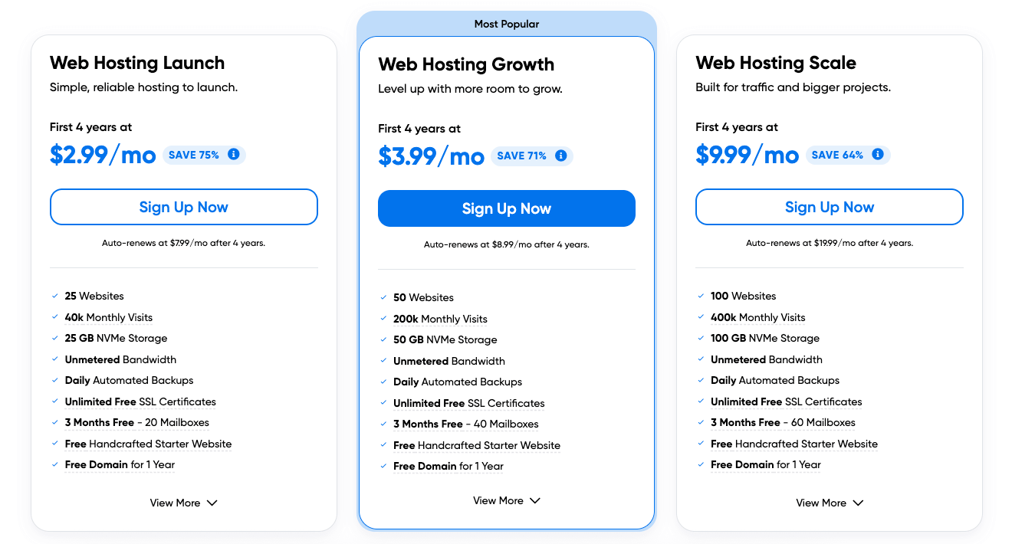Expand View More in Growth plan
This screenshot has width=1012, height=544.
pyautogui.click(x=506, y=500)
